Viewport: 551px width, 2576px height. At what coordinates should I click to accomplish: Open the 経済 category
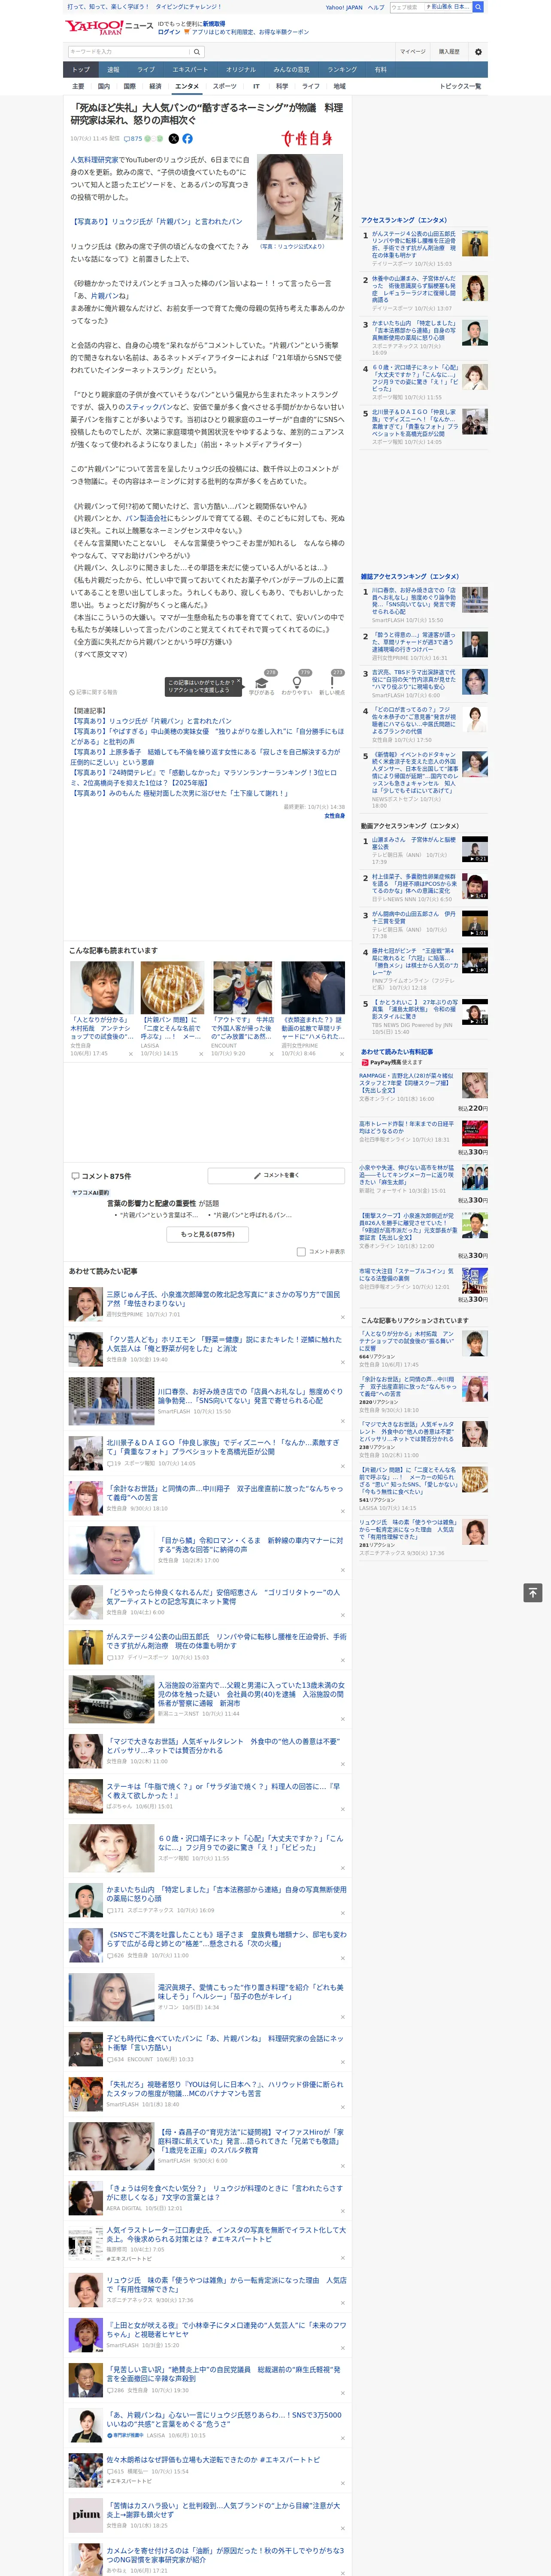(x=155, y=86)
